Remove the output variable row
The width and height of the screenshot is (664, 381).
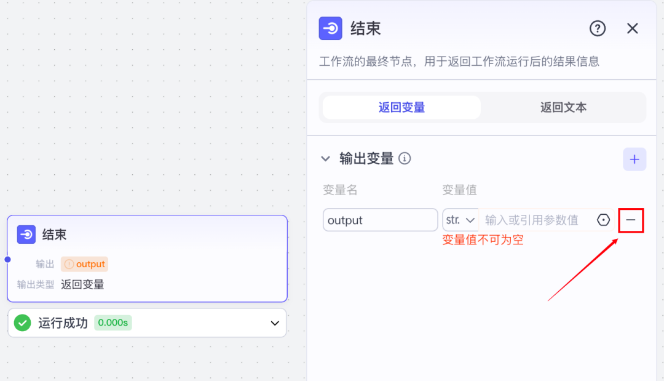(x=631, y=220)
